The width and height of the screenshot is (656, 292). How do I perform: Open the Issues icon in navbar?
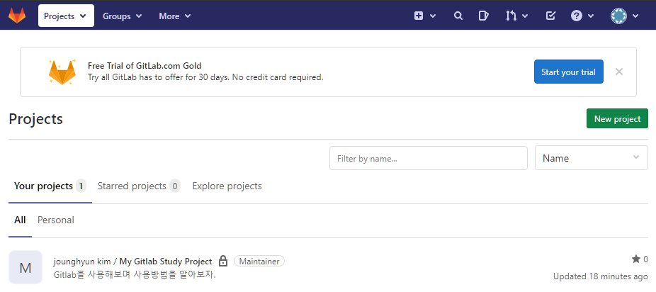pos(483,16)
